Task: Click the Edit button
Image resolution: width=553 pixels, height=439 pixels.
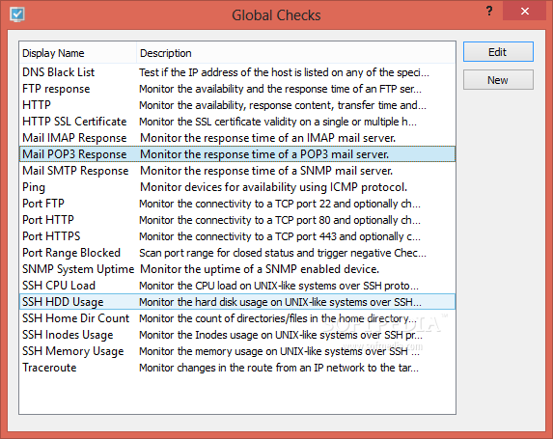Action: (x=498, y=52)
